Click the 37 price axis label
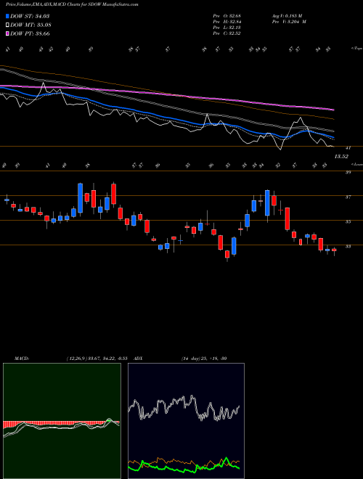 (348, 197)
